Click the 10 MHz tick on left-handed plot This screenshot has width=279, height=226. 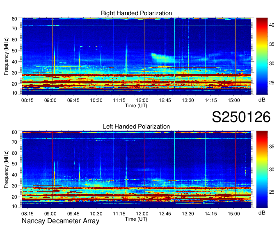[14, 206]
